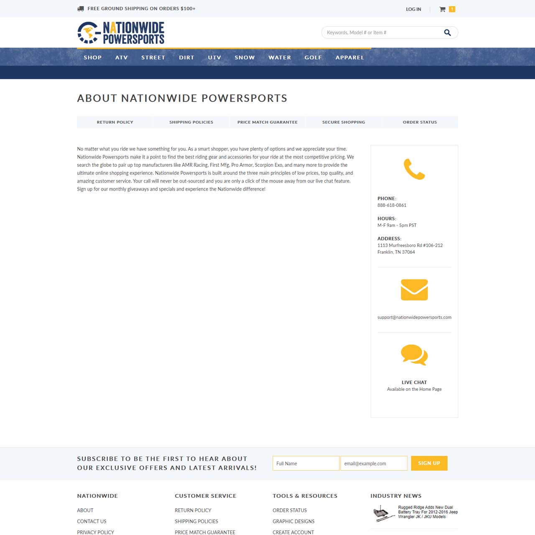
Task: Switch to the Order Status tab
Action: [420, 122]
